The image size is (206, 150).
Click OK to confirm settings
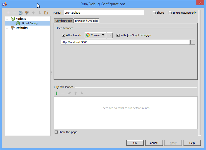[x=135, y=143]
